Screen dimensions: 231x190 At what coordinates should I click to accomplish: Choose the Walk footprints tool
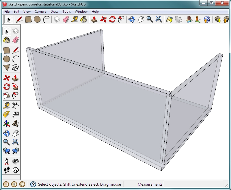tap(7, 170)
